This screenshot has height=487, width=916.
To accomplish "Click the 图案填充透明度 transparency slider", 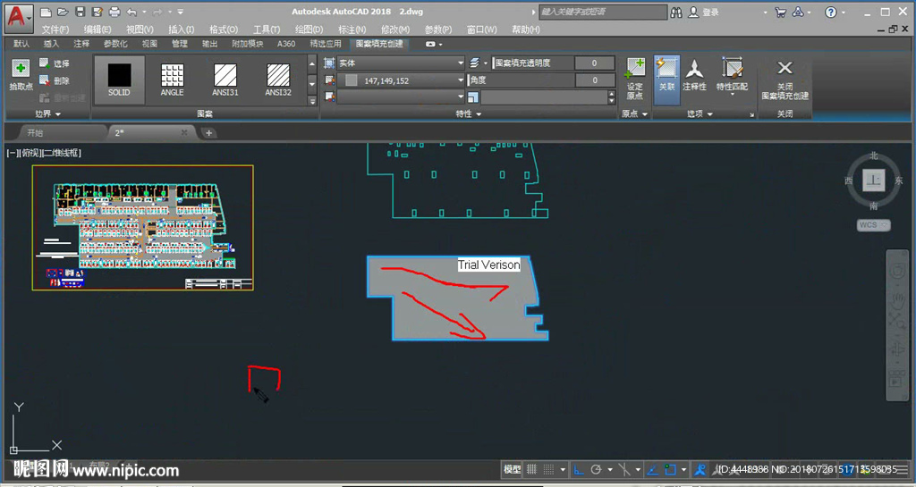I will [533, 63].
